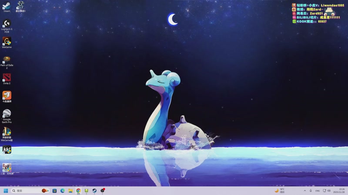
Task: Open Logitech G HUB shortcut
Action: [7, 26]
